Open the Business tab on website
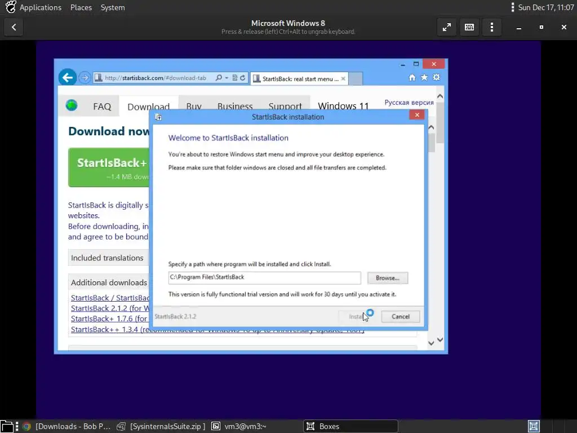Viewport: 577px width, 433px height. (235, 106)
